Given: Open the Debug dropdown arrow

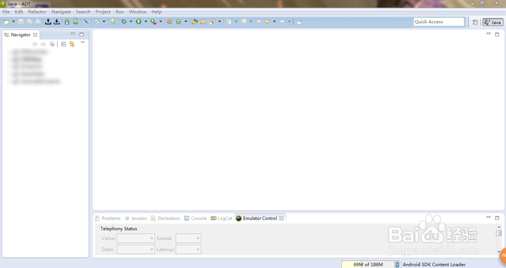Looking at the screenshot, I should click(131, 22).
